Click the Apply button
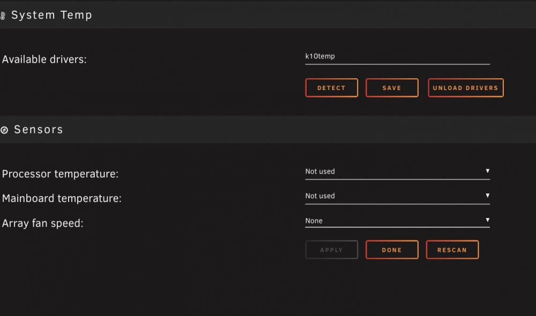This screenshot has width=536, height=316. 332,250
